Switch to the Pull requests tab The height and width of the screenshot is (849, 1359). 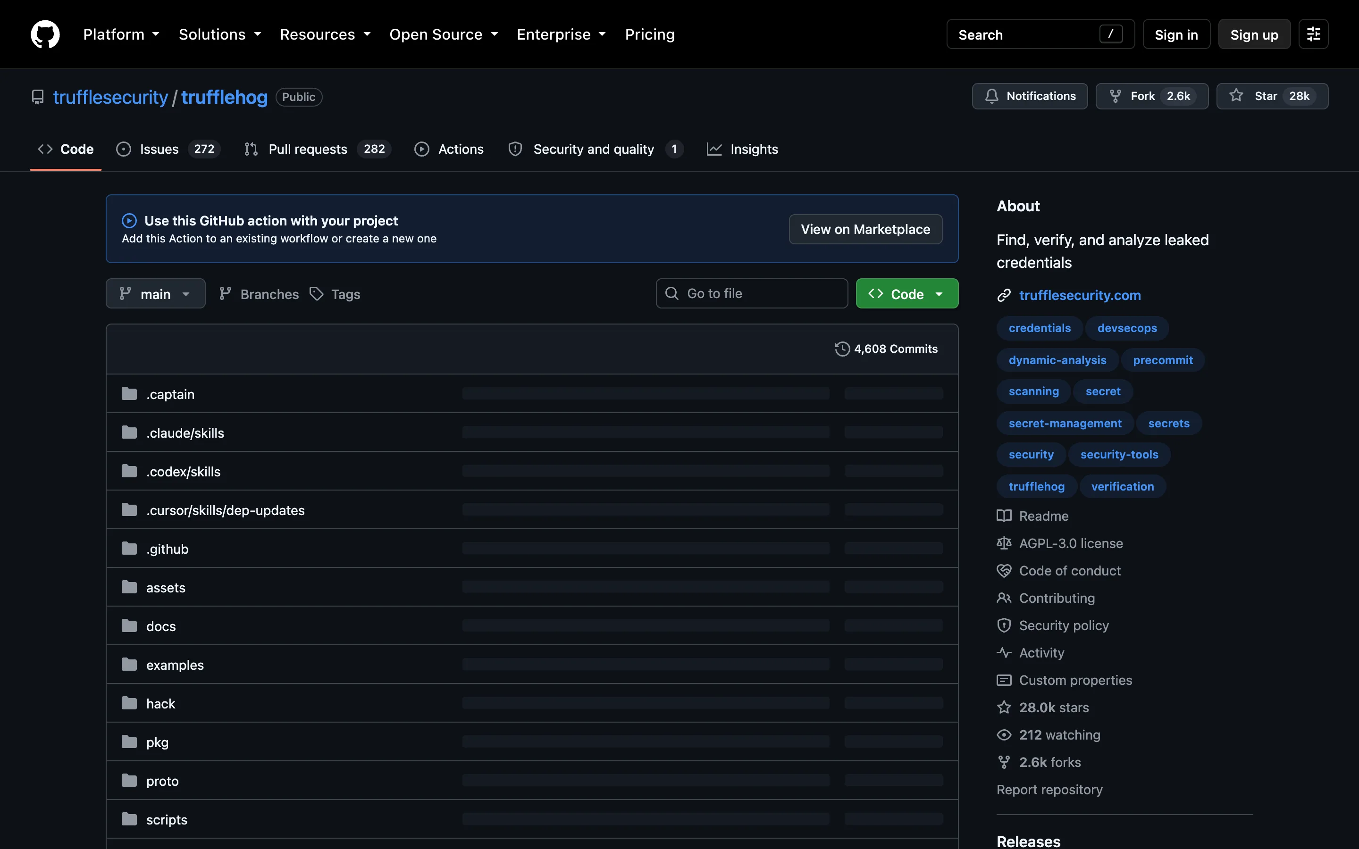[317, 149]
